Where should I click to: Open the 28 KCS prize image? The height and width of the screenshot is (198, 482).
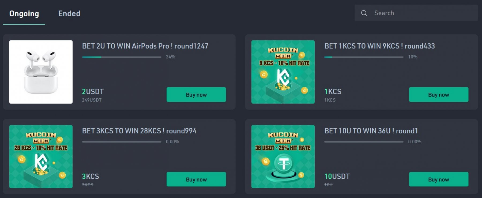click(x=41, y=156)
